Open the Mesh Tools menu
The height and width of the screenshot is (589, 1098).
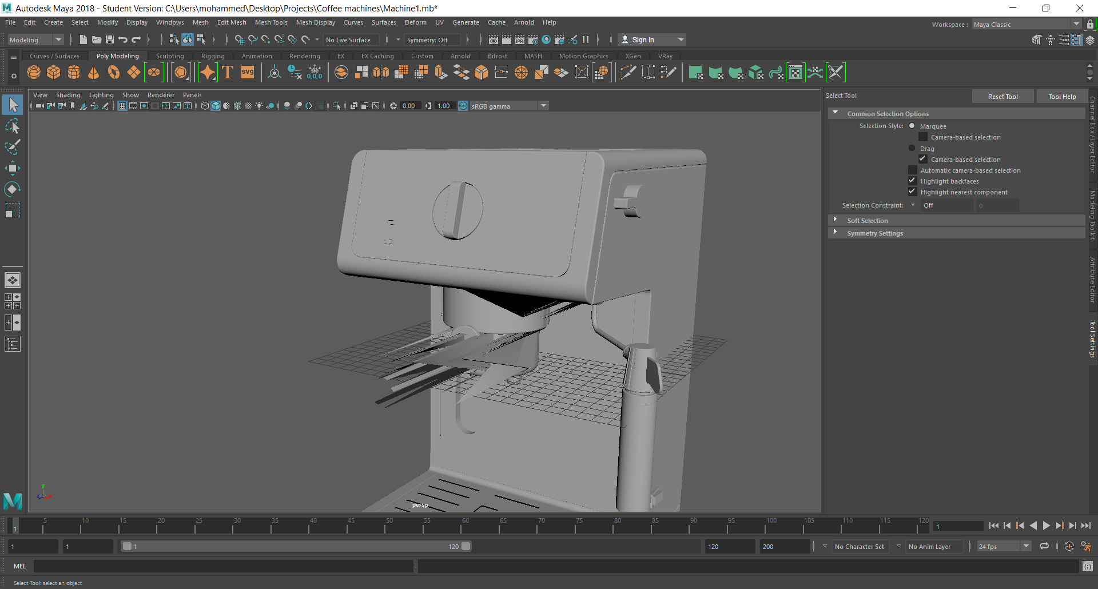tap(271, 22)
